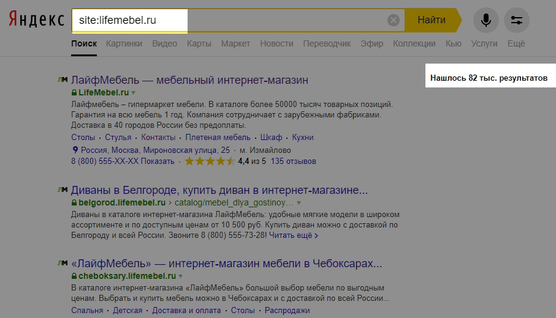Open the Переводчик tab
This screenshot has width=556, height=318.
327,43
